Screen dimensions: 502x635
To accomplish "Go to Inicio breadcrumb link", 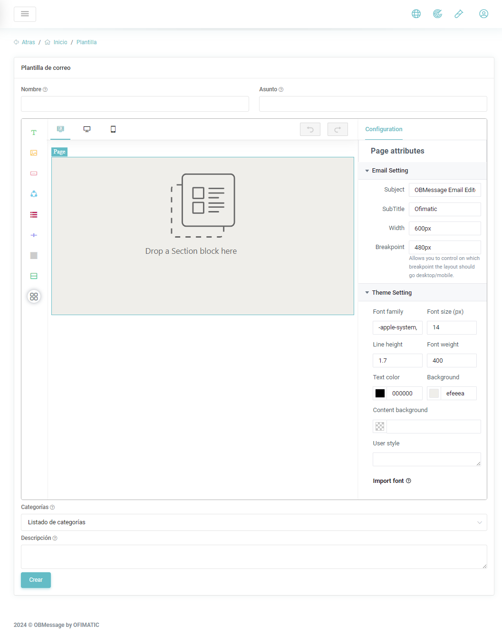I will click(60, 42).
